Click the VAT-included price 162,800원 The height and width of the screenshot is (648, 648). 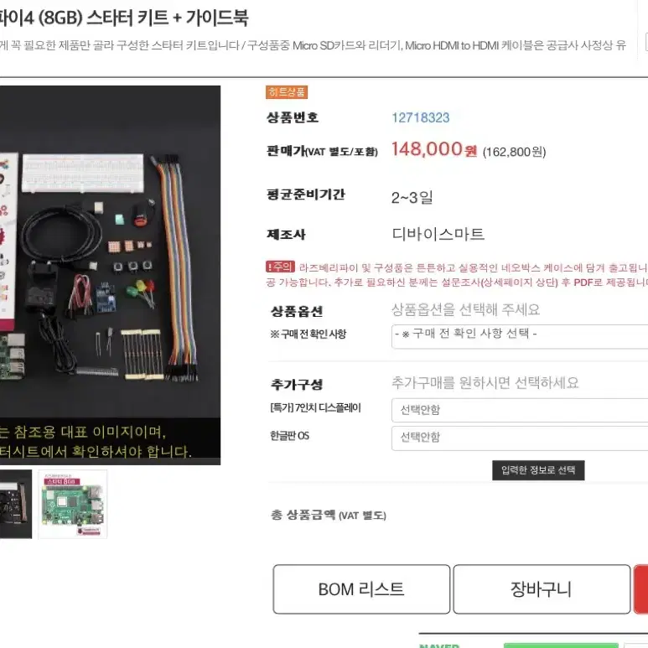coord(514,152)
